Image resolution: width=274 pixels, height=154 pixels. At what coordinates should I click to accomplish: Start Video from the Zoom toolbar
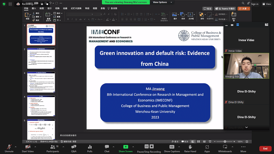27,147
